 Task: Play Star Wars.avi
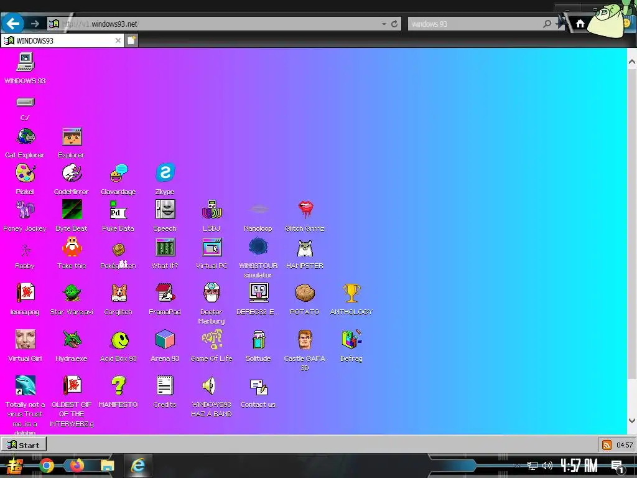tap(72, 293)
